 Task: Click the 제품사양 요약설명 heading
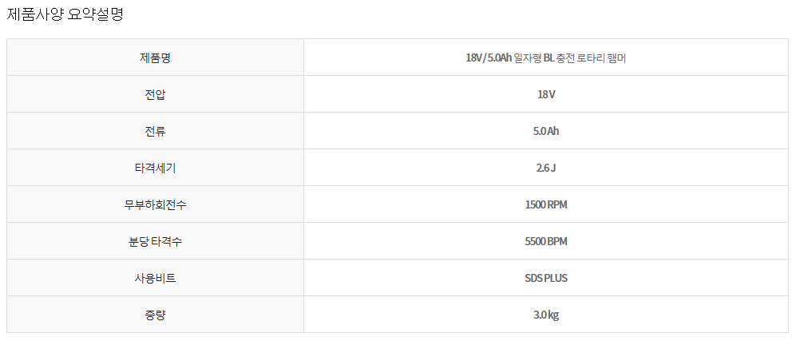(65, 14)
